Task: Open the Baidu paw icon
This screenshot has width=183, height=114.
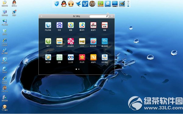Action: click(59, 25)
